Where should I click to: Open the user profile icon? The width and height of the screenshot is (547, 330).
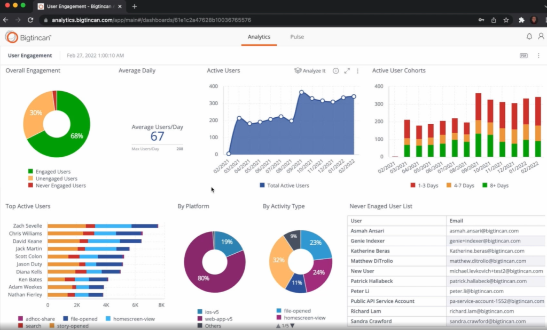[541, 36]
